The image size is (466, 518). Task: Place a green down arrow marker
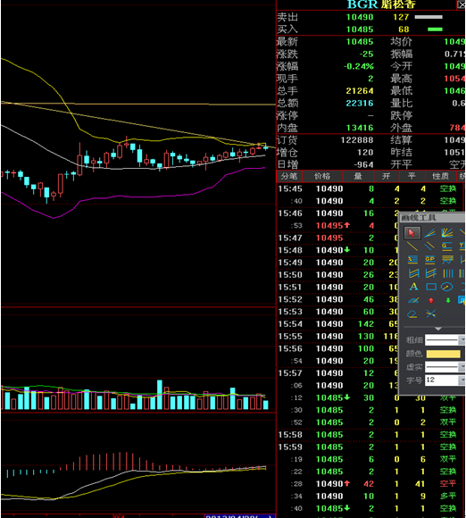tap(448, 300)
